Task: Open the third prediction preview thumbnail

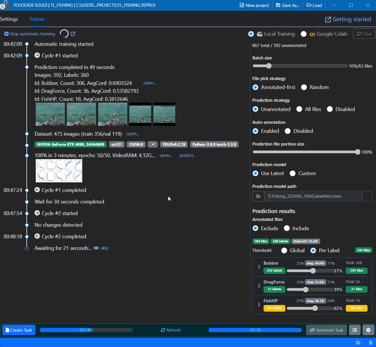Action: (113, 114)
